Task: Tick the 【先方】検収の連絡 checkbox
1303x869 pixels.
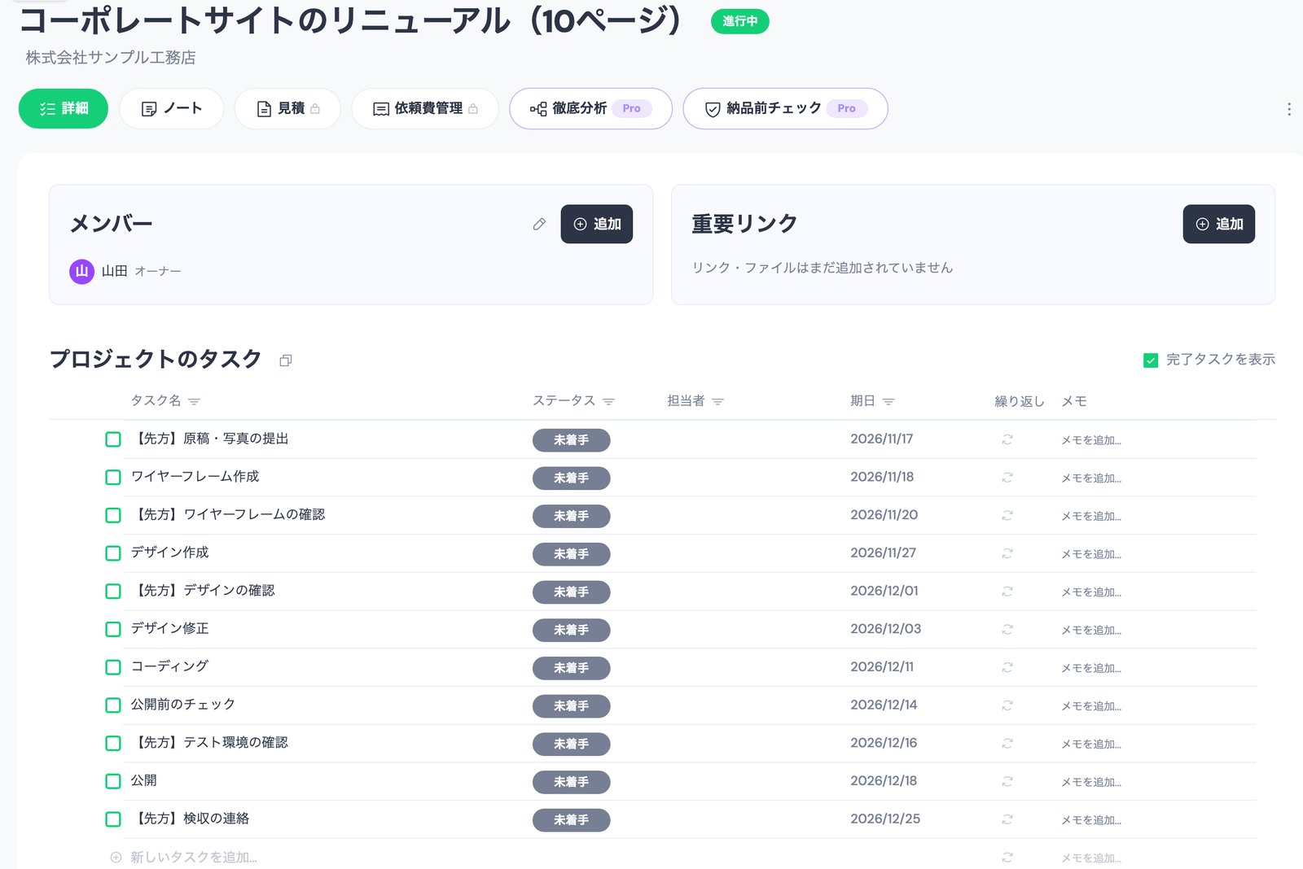Action: [113, 819]
